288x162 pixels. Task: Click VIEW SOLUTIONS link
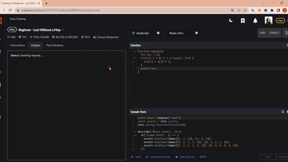pyautogui.click(x=158, y=157)
